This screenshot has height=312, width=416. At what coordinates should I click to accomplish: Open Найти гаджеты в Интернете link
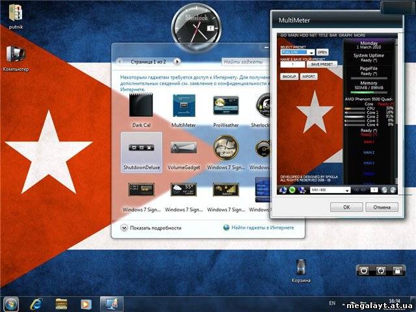[259, 227]
